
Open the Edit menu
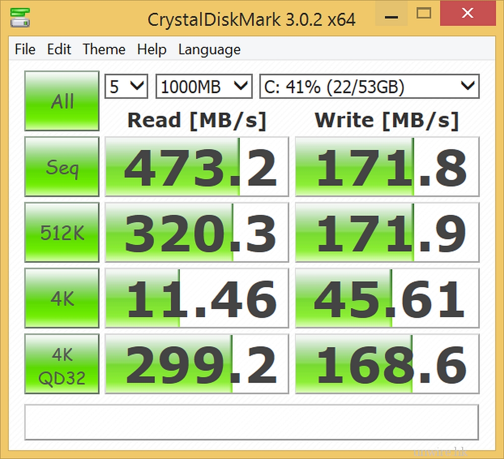pos(59,49)
